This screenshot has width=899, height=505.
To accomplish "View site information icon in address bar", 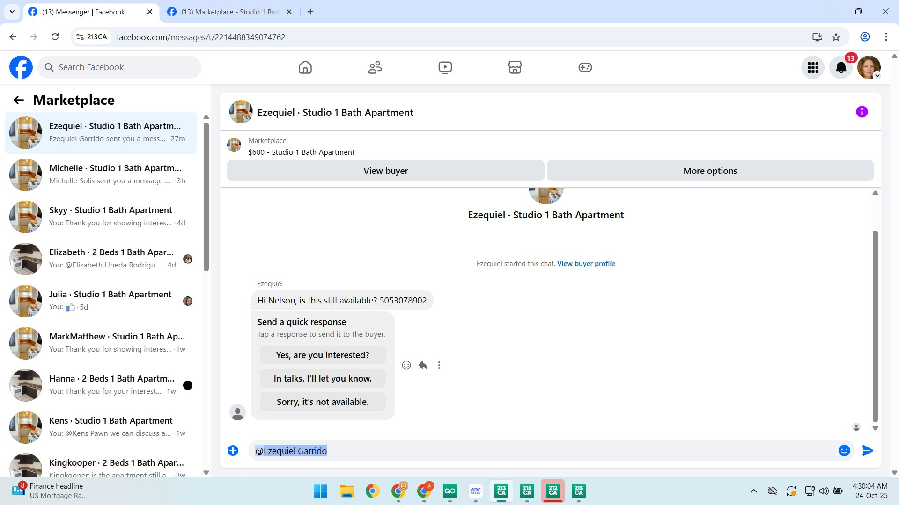I will (92, 37).
